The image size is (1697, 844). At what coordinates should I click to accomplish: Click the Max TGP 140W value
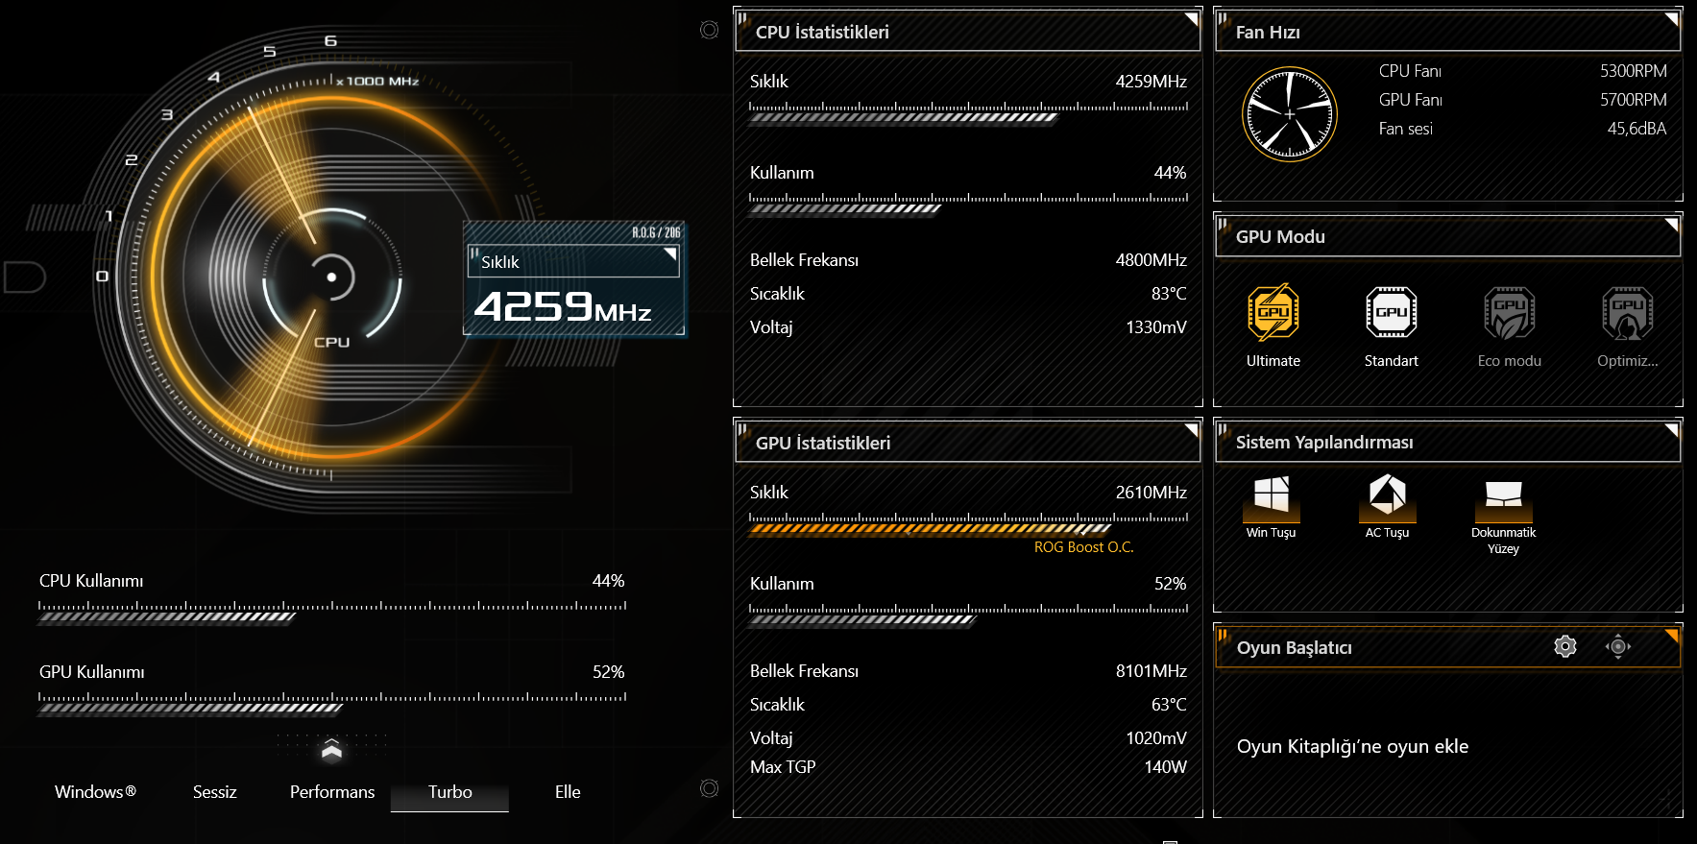(1165, 767)
